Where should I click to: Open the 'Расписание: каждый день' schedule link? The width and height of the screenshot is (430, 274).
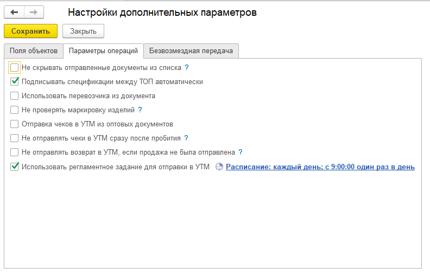pos(320,167)
